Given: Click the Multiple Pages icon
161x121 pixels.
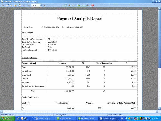Looking at the screenshot, I should (65, 5).
